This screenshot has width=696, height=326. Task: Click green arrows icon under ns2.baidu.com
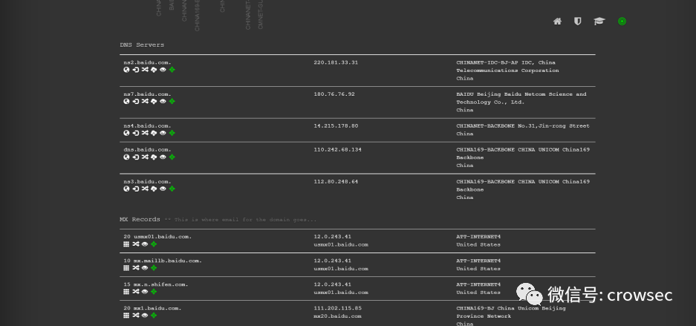pos(172,70)
